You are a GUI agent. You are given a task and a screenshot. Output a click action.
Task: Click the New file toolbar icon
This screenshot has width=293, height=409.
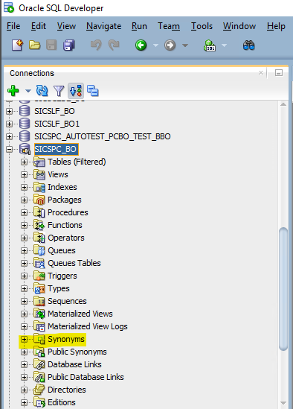[x=17, y=45]
